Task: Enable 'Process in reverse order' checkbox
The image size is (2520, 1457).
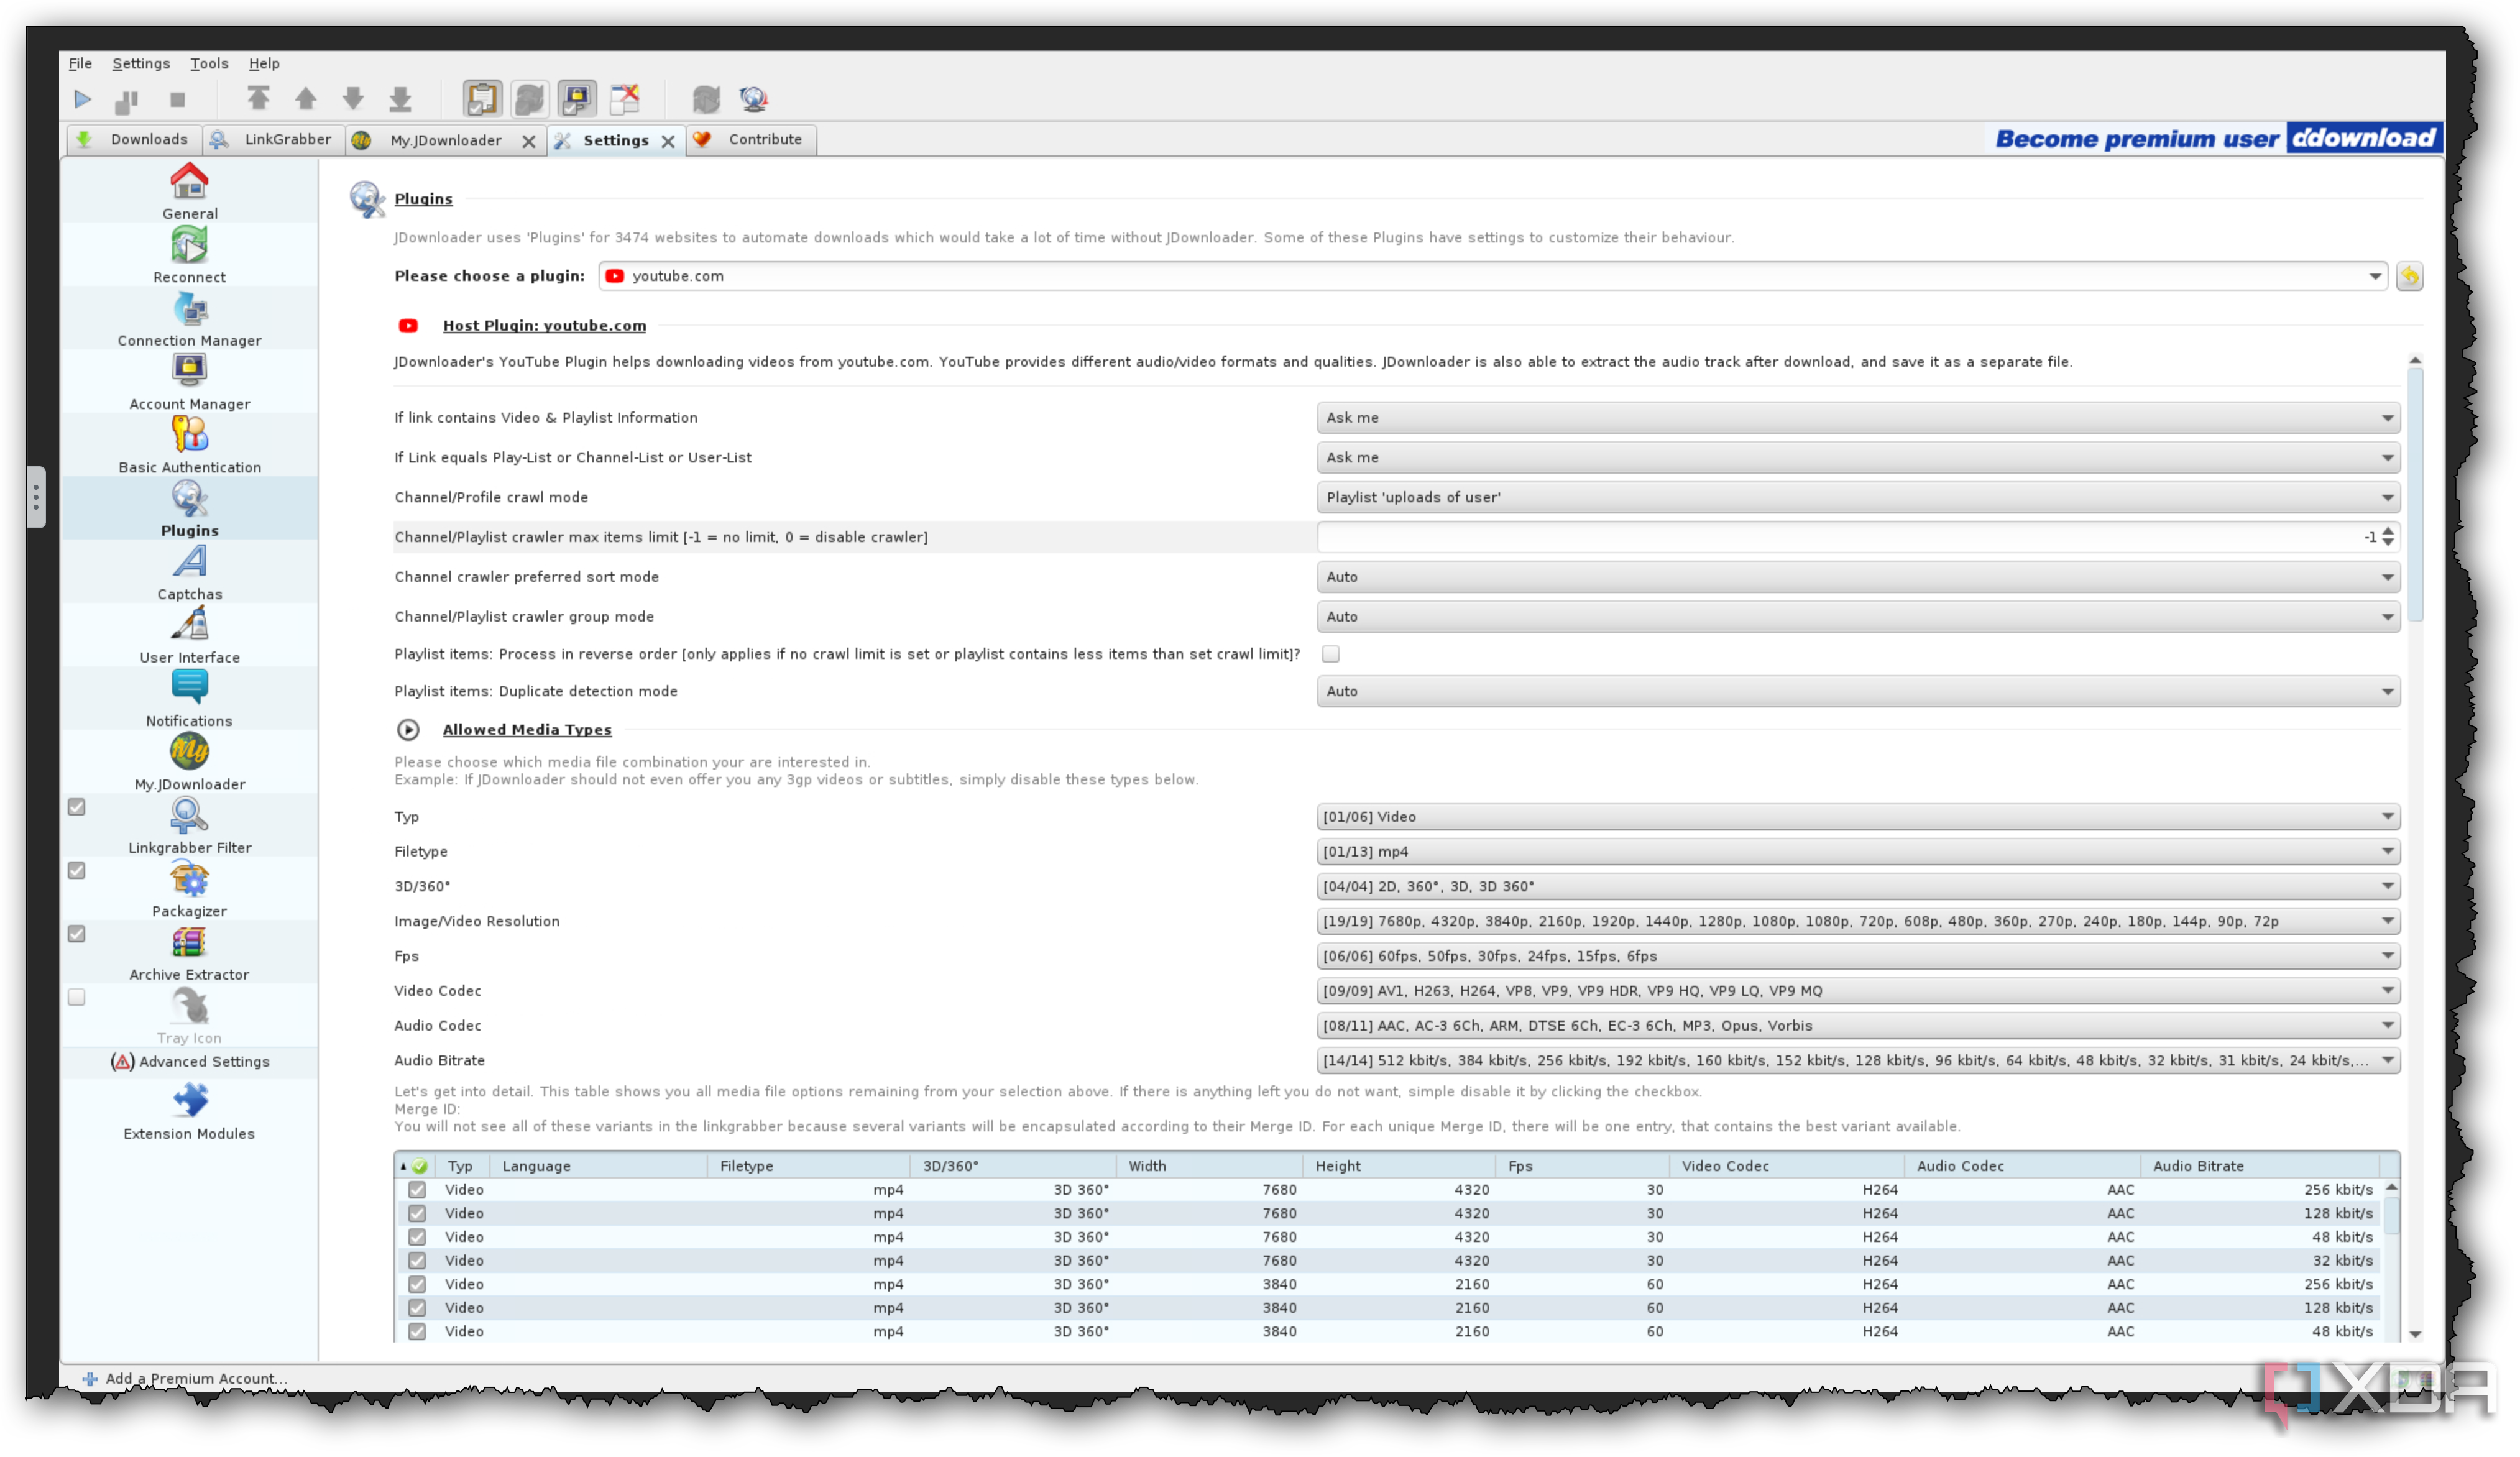Action: point(1330,654)
